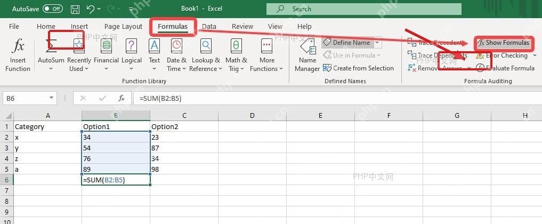Click the Name Box showing B6

pyautogui.click(x=25, y=99)
